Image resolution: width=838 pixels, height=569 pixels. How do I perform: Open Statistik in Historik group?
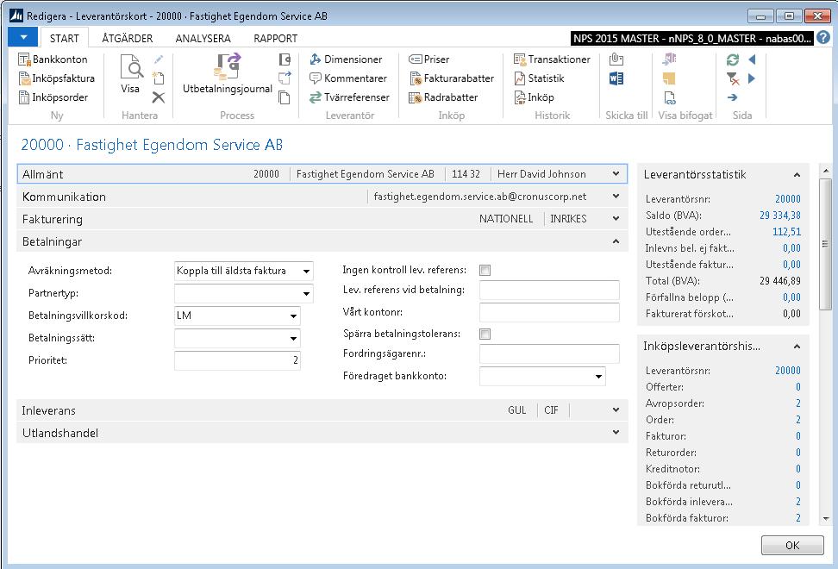pyautogui.click(x=539, y=78)
